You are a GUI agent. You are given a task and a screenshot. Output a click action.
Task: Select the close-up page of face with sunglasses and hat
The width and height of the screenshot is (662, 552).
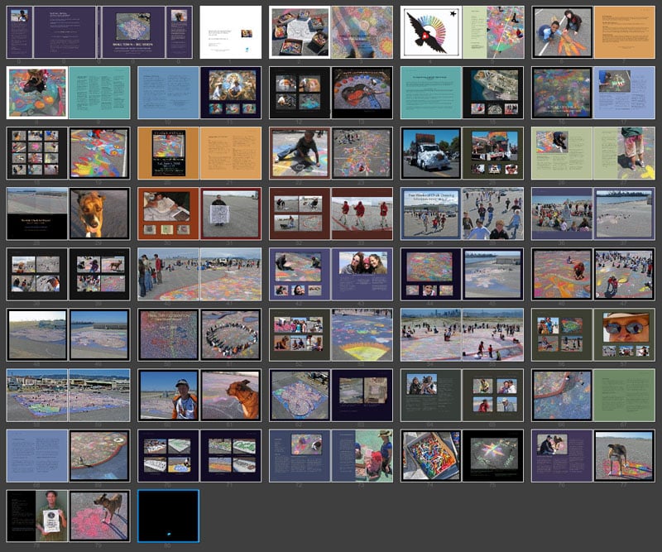[625, 335]
